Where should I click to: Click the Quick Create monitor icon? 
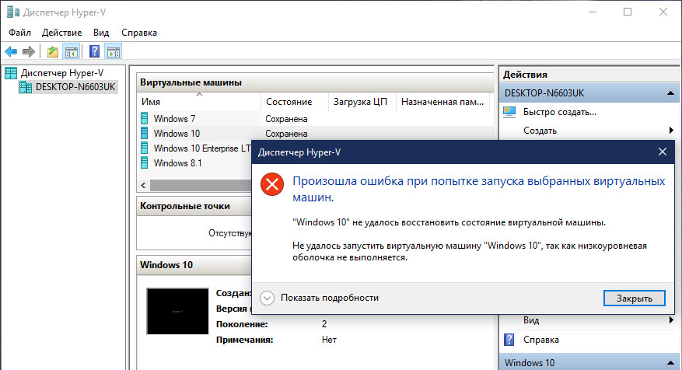coord(509,112)
